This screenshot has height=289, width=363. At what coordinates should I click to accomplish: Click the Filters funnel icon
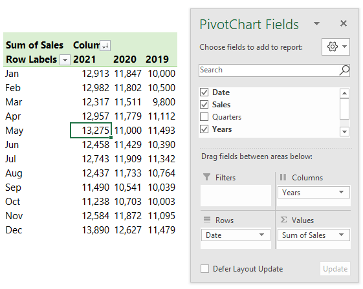click(x=206, y=177)
